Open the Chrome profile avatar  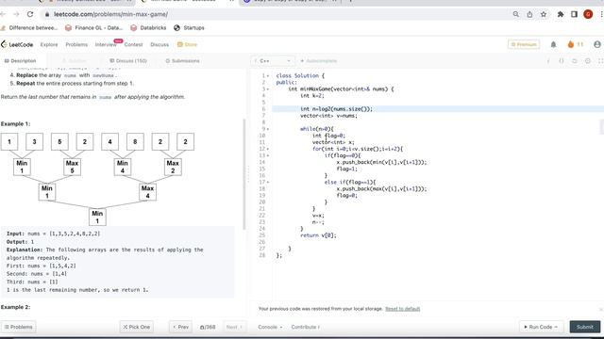pos(588,14)
